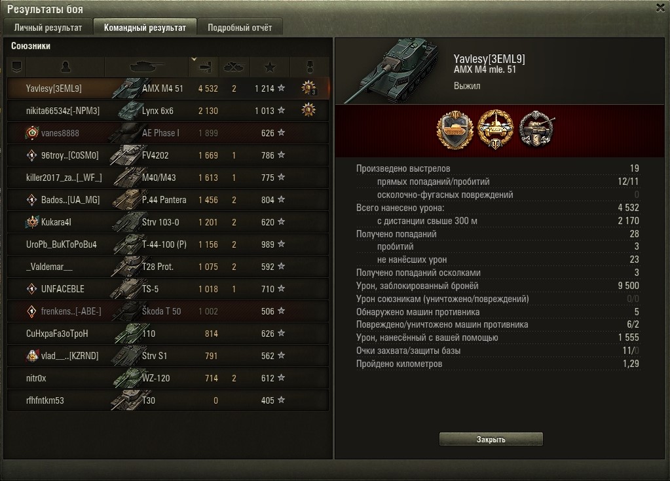Sort allies by kills column icon
This screenshot has width=670, height=481.
pos(234,67)
